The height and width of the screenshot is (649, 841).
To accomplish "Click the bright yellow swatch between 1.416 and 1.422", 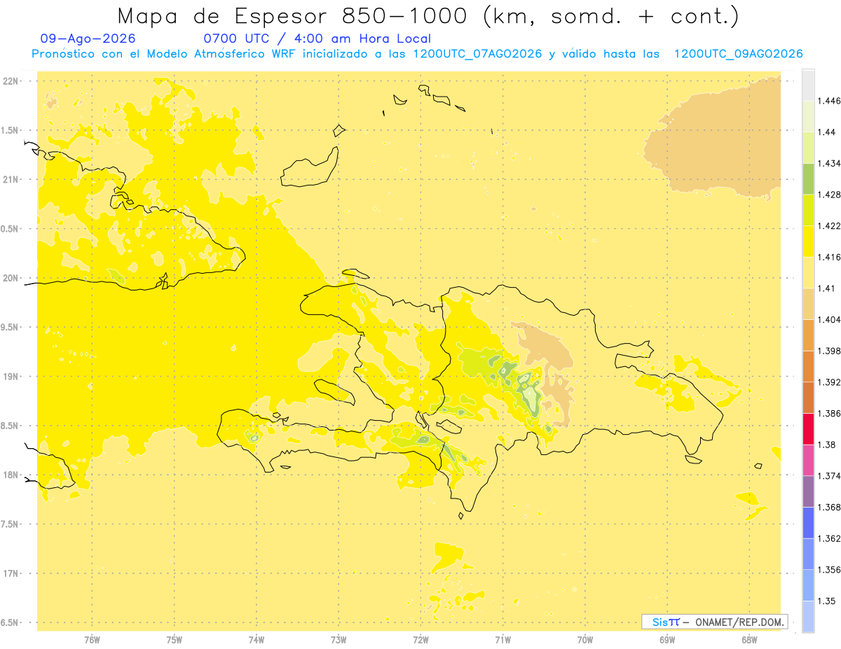I will tap(808, 241).
